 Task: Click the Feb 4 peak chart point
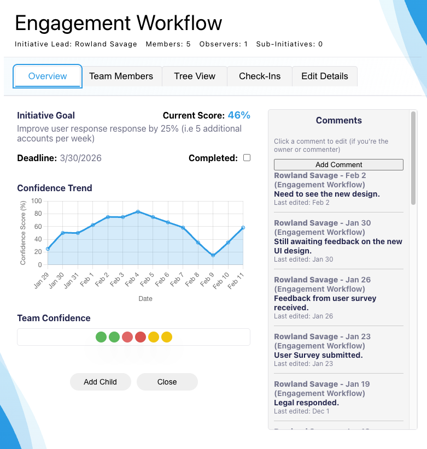point(138,211)
